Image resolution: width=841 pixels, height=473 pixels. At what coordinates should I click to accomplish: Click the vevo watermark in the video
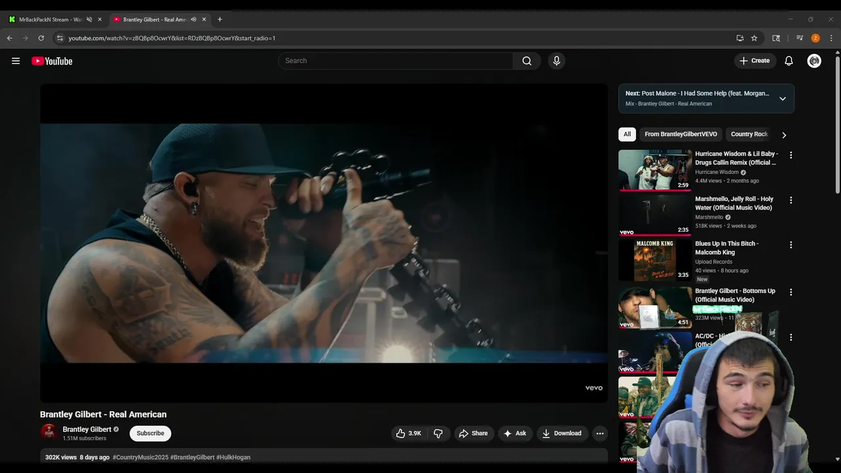(594, 388)
